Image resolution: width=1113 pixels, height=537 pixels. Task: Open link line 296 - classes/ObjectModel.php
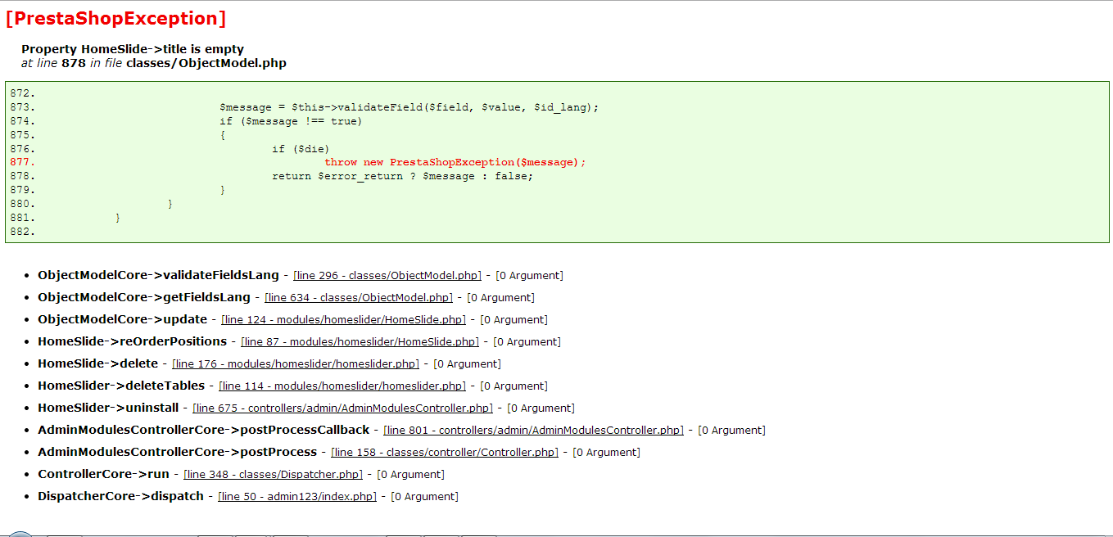[387, 276]
